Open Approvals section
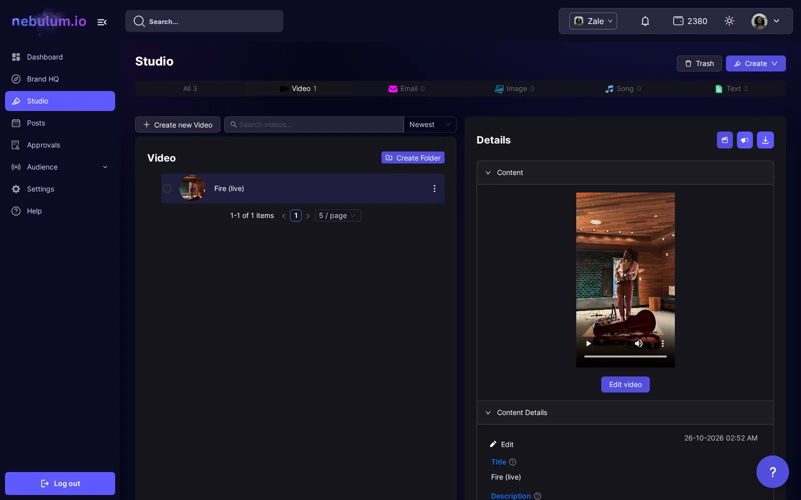This screenshot has width=801, height=500. [x=60, y=145]
